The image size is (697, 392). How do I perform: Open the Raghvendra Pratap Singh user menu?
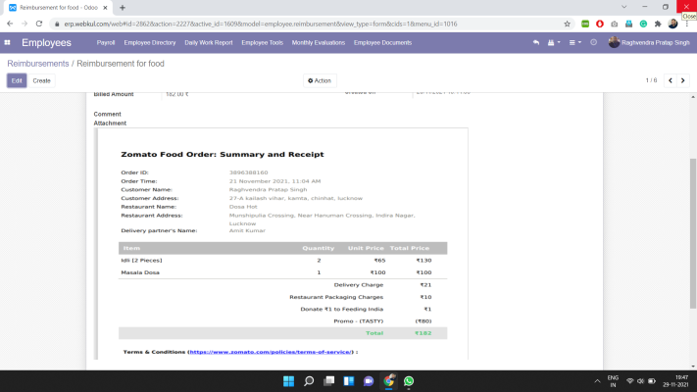(649, 43)
